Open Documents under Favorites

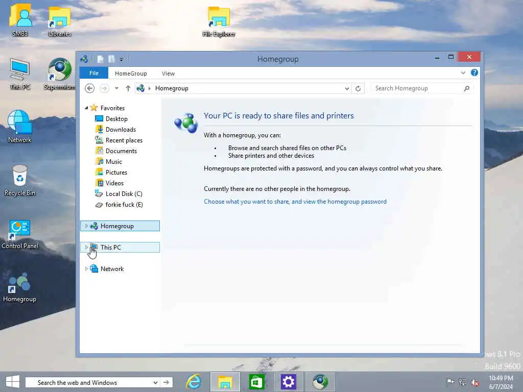[x=121, y=151]
